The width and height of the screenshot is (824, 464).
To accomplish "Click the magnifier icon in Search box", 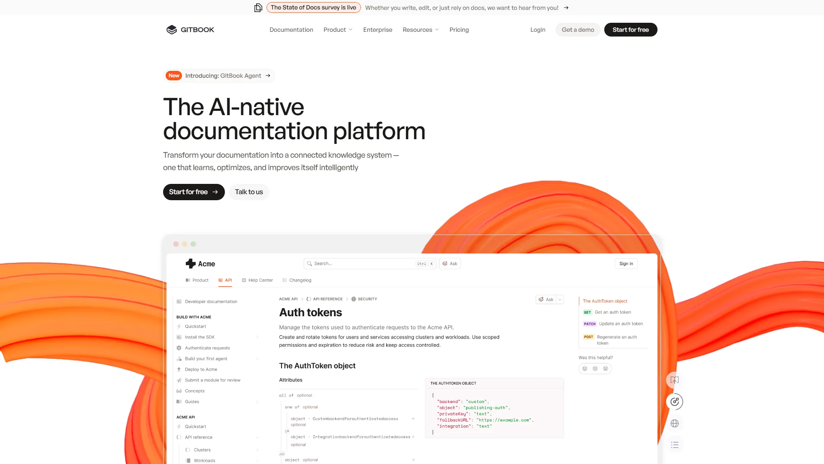I will [309, 264].
